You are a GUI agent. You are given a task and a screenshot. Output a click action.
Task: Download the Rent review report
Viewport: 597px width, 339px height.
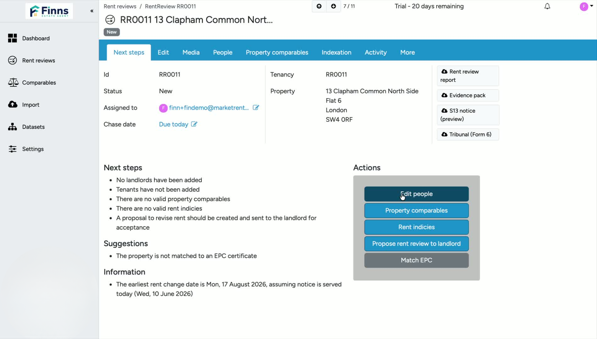468,76
